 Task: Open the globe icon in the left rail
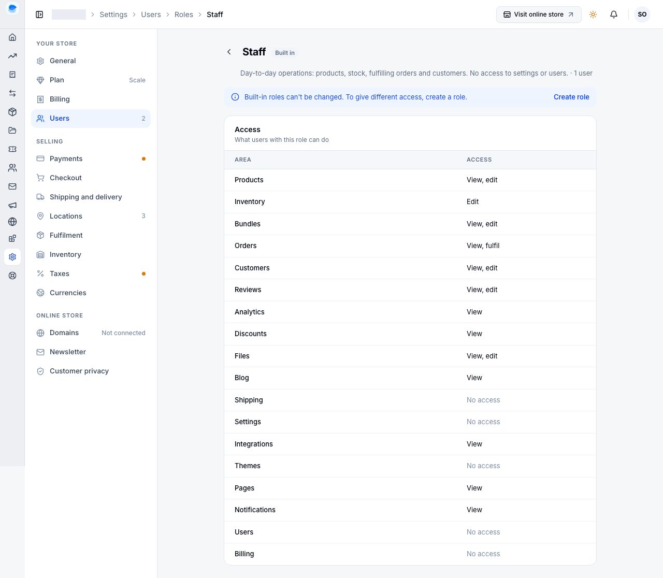[x=12, y=222]
